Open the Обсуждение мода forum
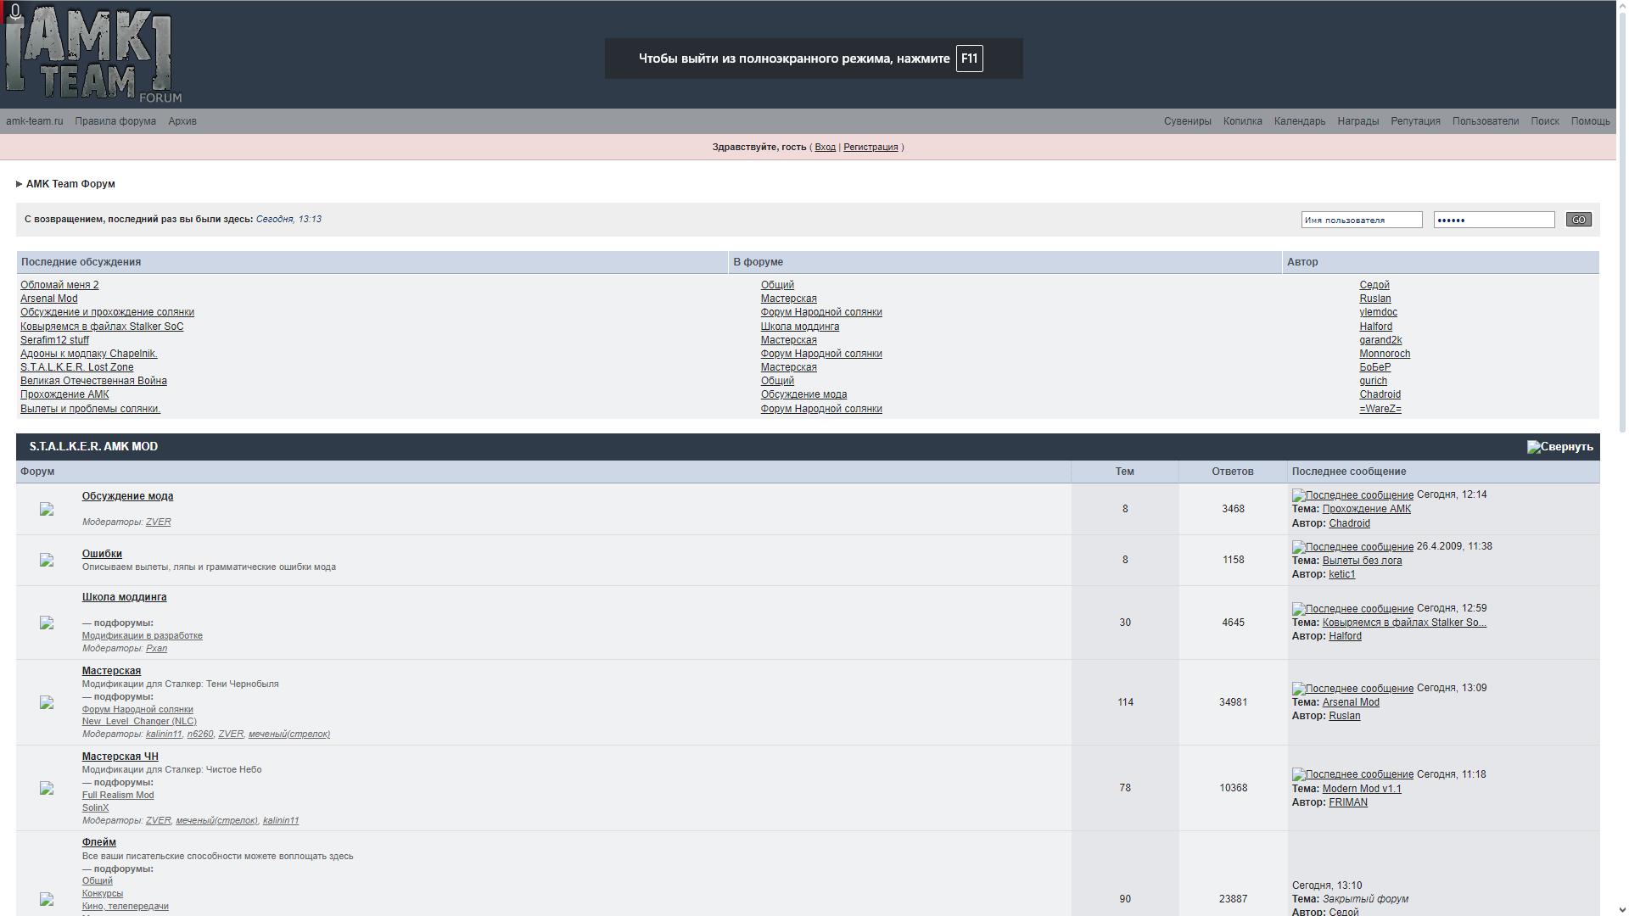 pos(127,496)
